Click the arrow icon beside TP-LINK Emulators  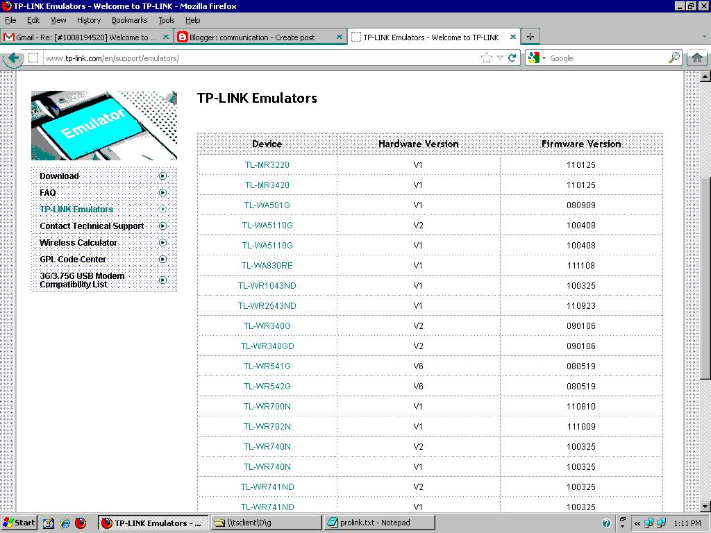pos(162,210)
